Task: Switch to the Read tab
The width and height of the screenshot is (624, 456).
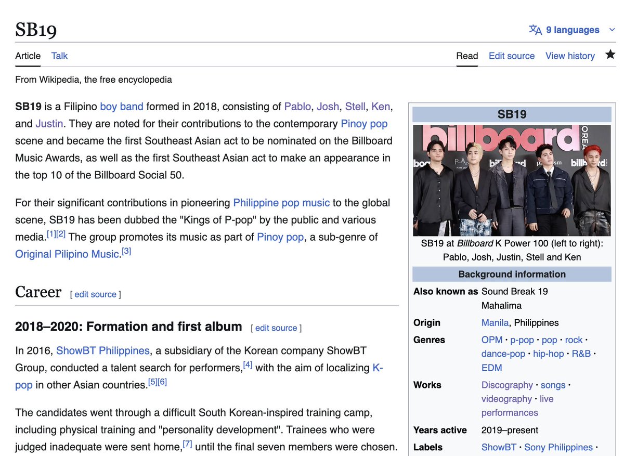Action: [x=466, y=56]
